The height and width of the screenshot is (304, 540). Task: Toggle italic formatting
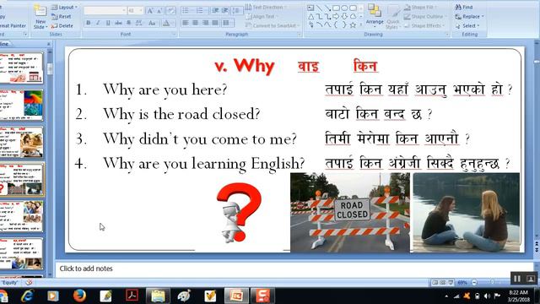(x=98, y=23)
